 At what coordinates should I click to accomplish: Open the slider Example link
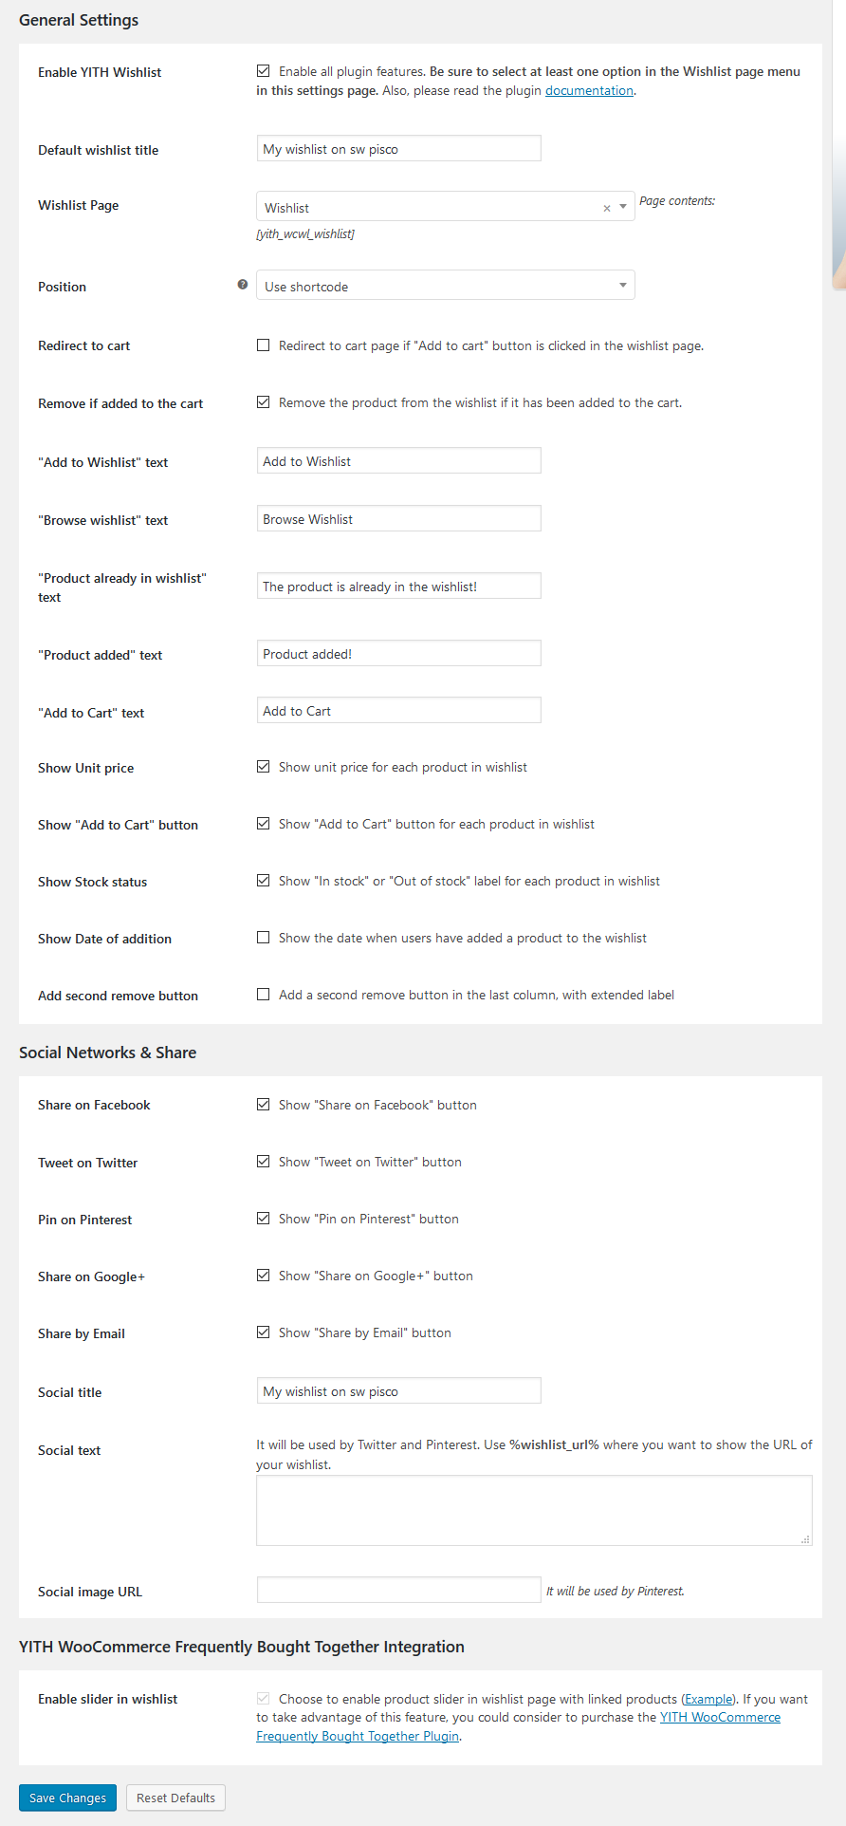pos(709,1699)
